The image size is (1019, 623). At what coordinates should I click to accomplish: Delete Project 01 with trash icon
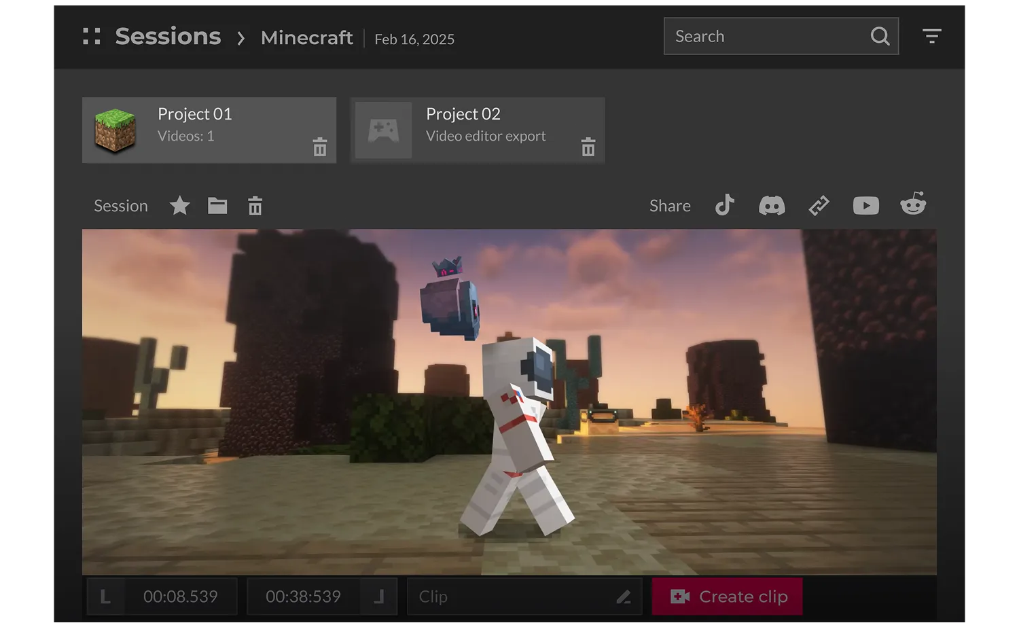click(x=320, y=147)
